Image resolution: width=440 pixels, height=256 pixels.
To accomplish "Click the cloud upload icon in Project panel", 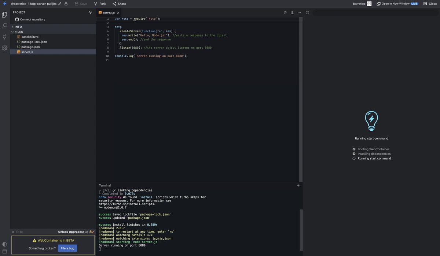I will coord(91,12).
